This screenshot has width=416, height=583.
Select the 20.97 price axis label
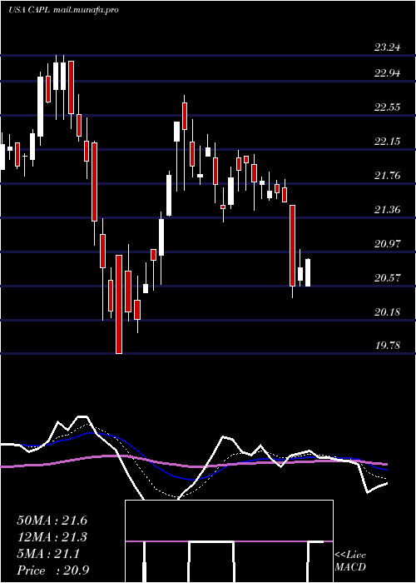(388, 244)
